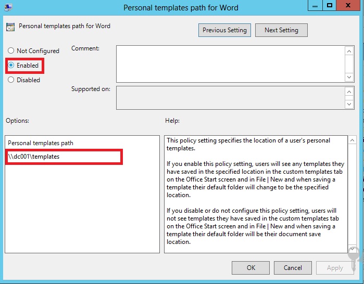364x284 pixels.
Task: Click the Help pane scroll up arrow
Action: click(352, 140)
